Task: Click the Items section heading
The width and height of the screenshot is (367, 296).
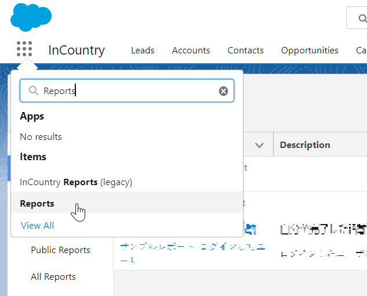Action: [33, 157]
